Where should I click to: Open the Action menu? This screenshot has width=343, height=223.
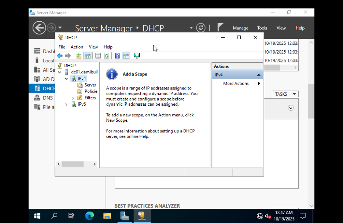click(x=77, y=47)
